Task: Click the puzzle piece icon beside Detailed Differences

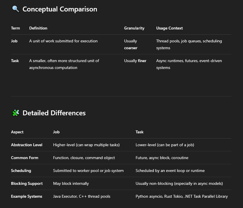Action: [15, 113]
